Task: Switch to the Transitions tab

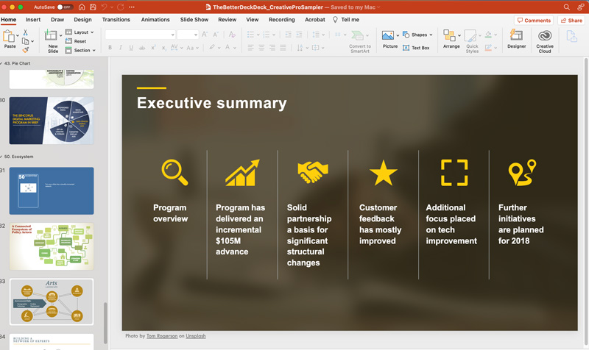Action: coord(116,20)
